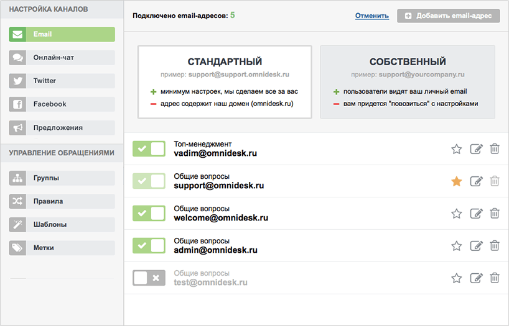This screenshot has width=509, height=326.
Task: Click the Топ-менеджмент label
Action: point(203,144)
